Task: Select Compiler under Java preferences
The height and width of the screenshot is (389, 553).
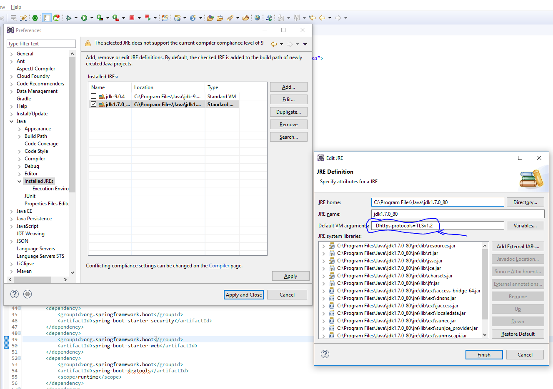Action: click(x=35, y=159)
